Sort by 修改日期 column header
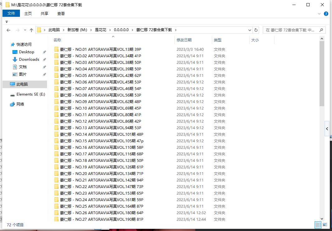Viewport: 332px width, 231px height. click(x=193, y=40)
